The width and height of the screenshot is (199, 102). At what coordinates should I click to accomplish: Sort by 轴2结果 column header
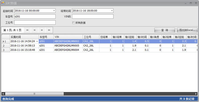[x=168, y=37]
